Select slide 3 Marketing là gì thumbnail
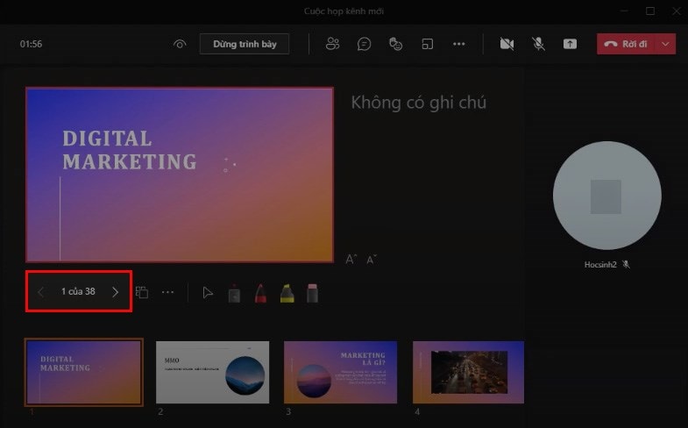The height and width of the screenshot is (428, 688). point(340,372)
